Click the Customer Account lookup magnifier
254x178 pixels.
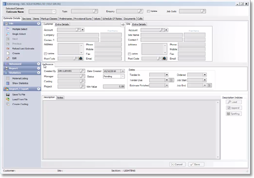pyautogui.click(x=78, y=30)
